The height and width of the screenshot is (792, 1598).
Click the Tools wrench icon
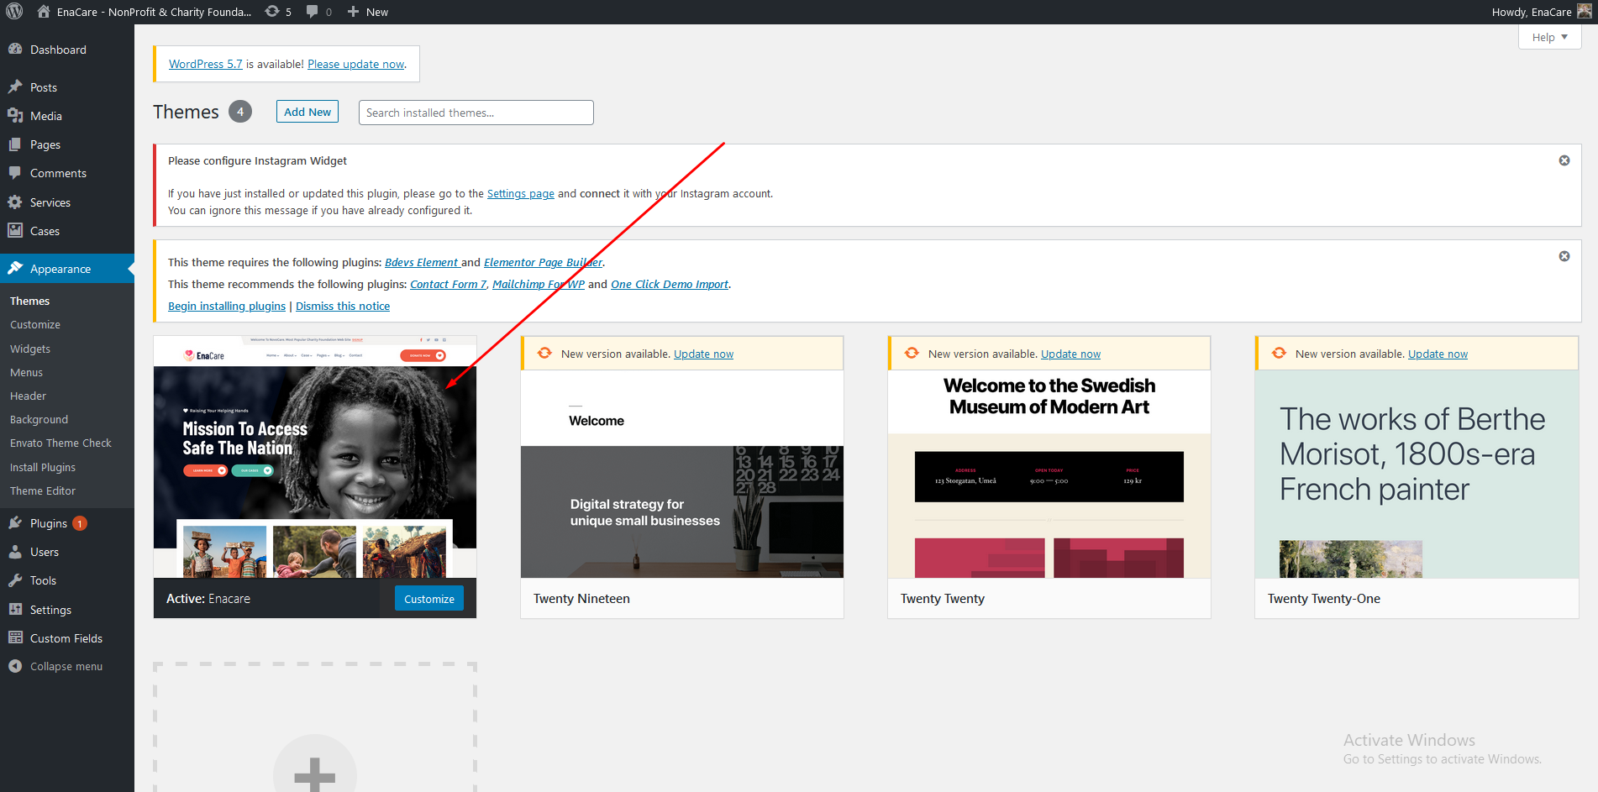click(15, 580)
